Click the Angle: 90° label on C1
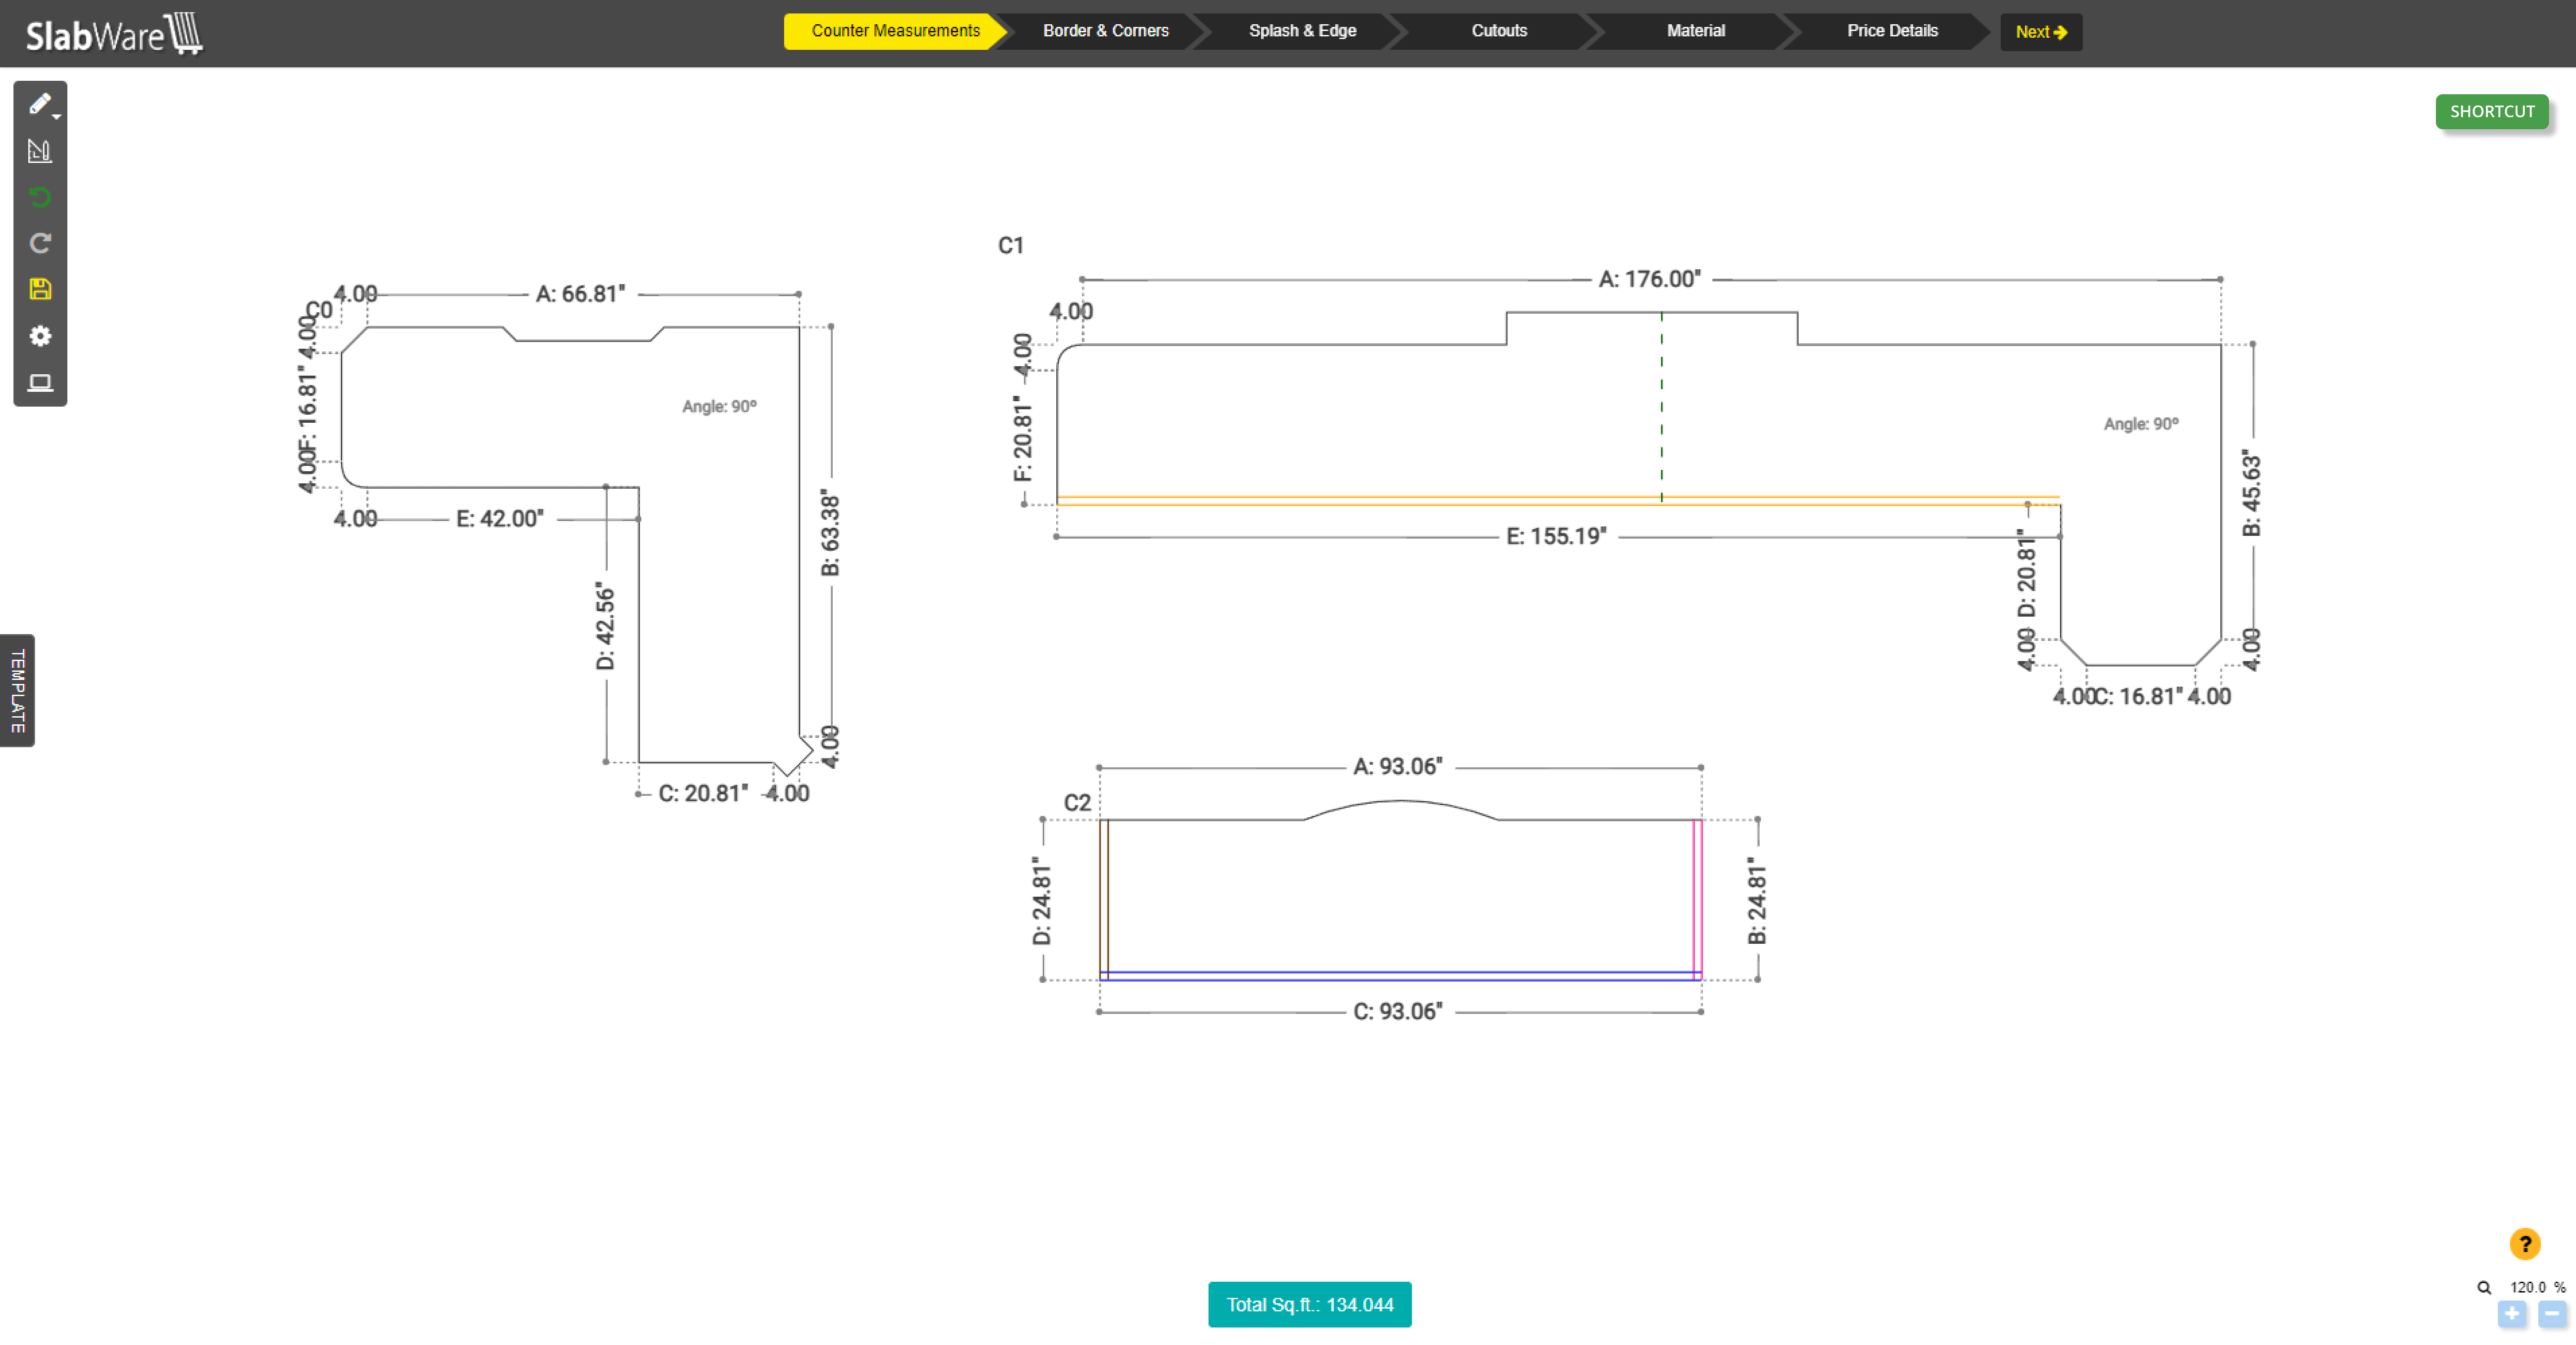The height and width of the screenshot is (1345, 2576). pyautogui.click(x=2141, y=425)
